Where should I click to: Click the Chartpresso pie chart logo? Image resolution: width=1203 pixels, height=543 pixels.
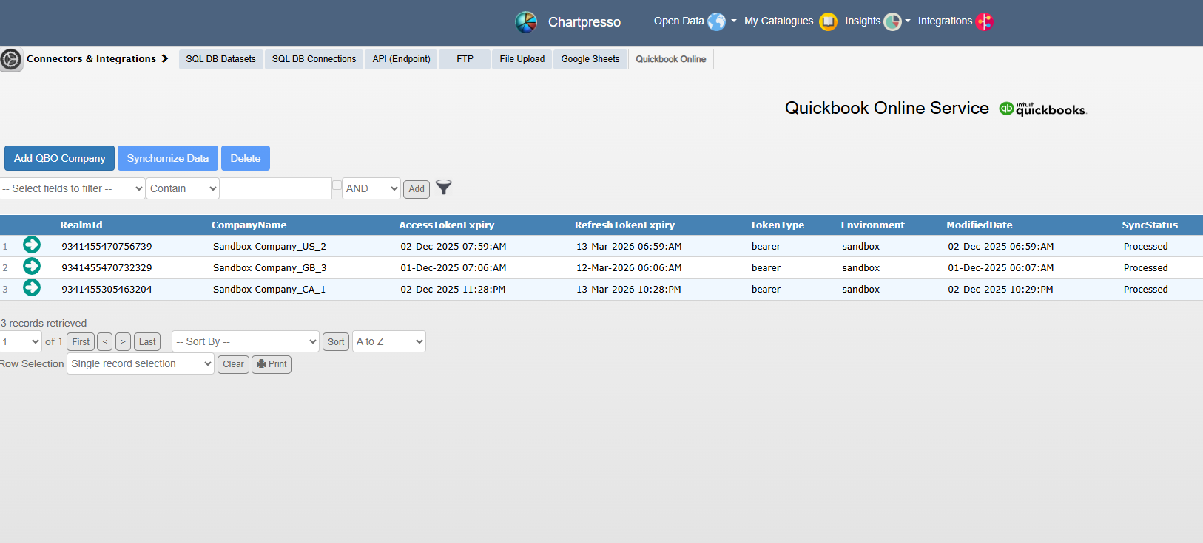(x=526, y=22)
